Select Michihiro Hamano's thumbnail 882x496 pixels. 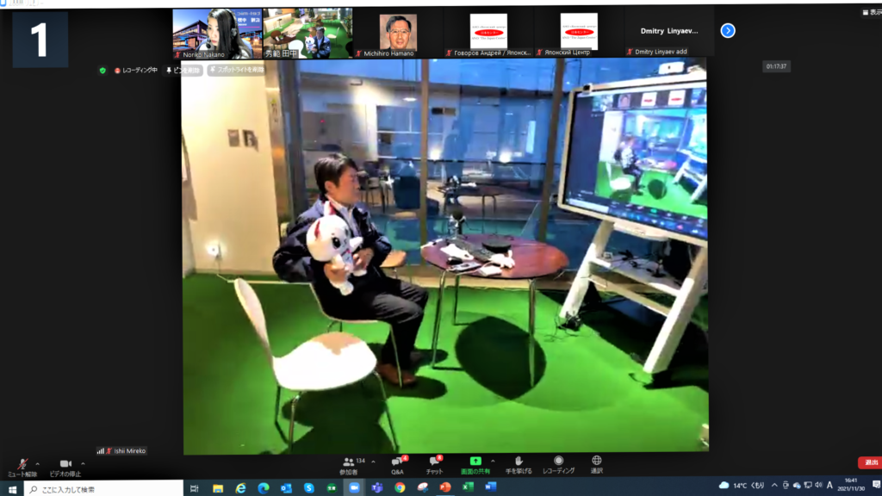point(398,34)
